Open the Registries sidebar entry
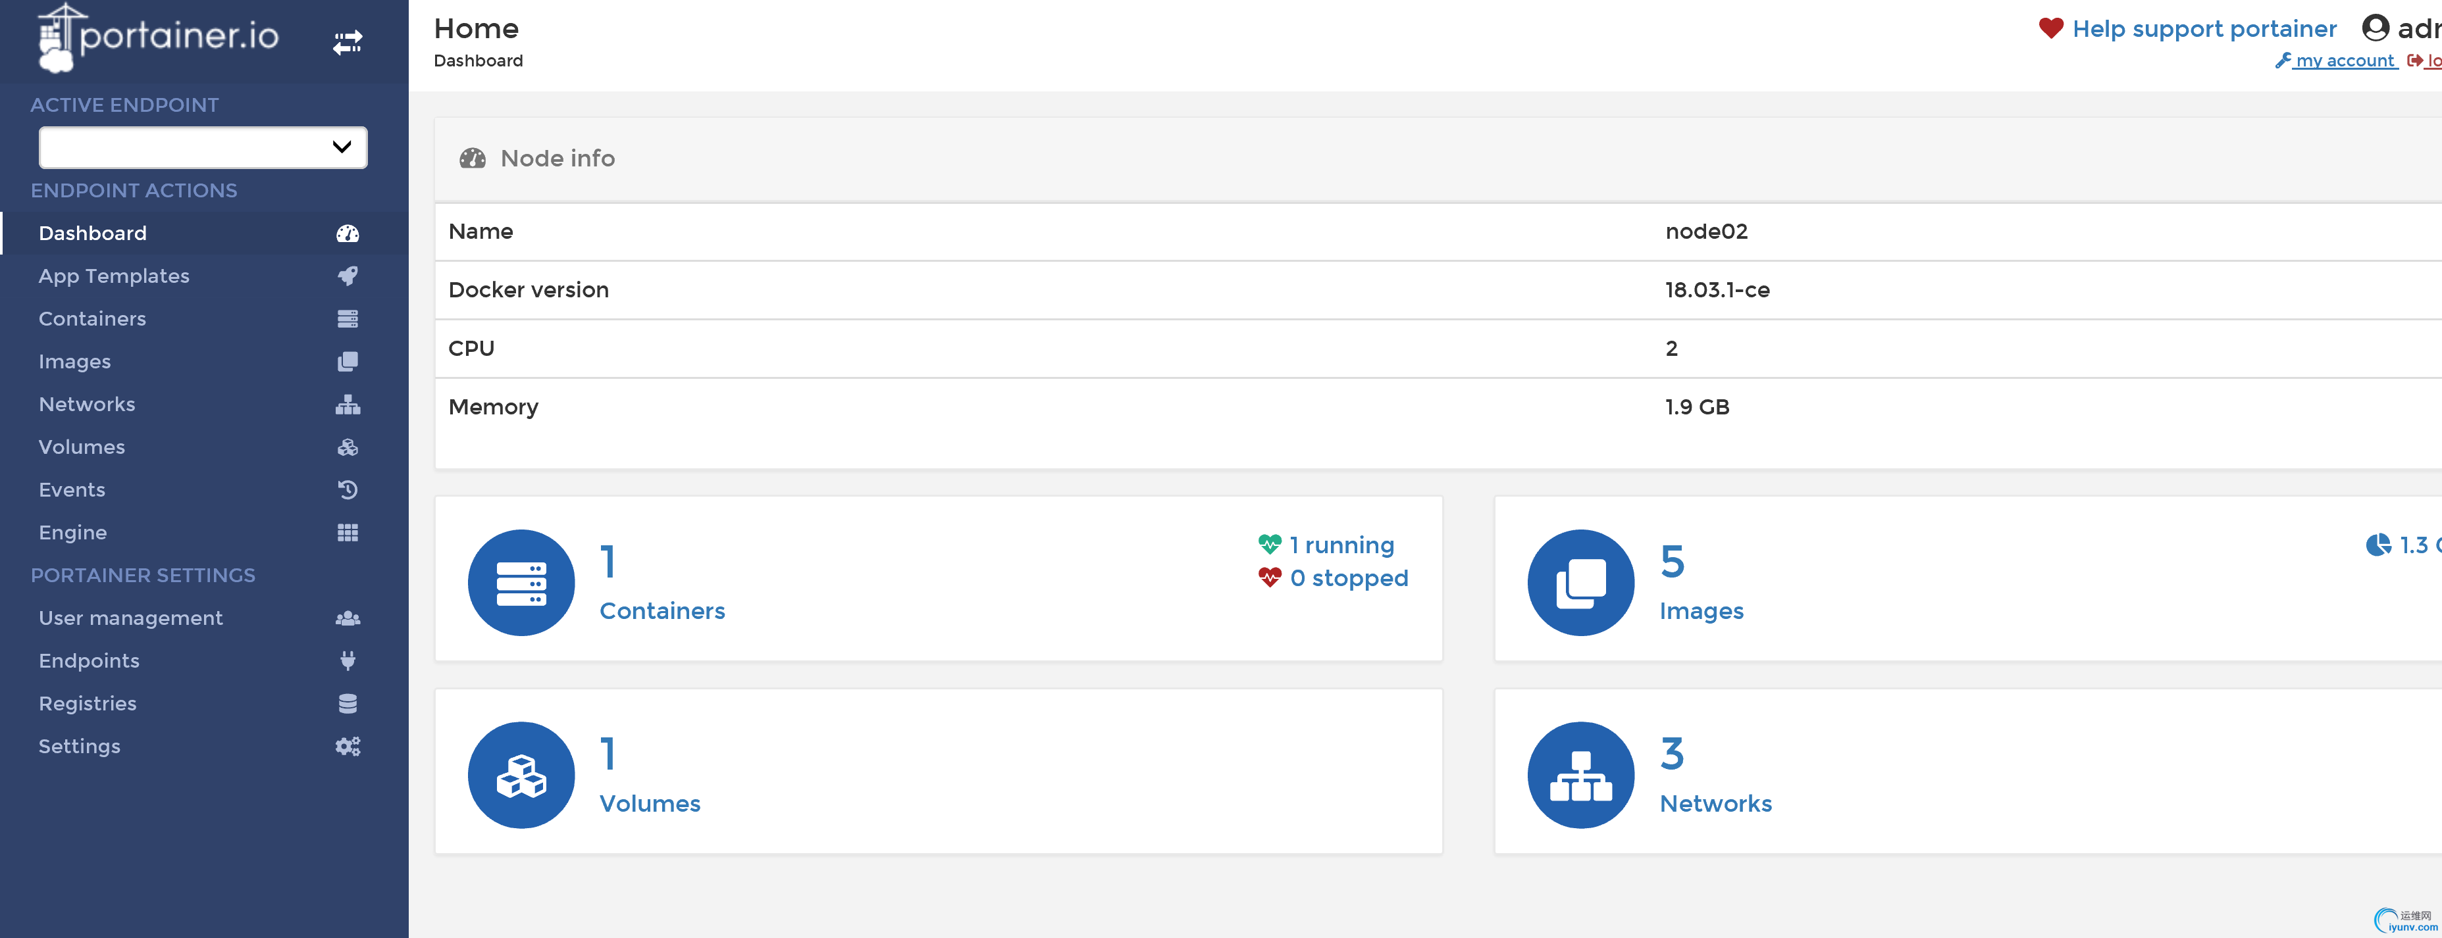The height and width of the screenshot is (938, 2442). [x=87, y=704]
